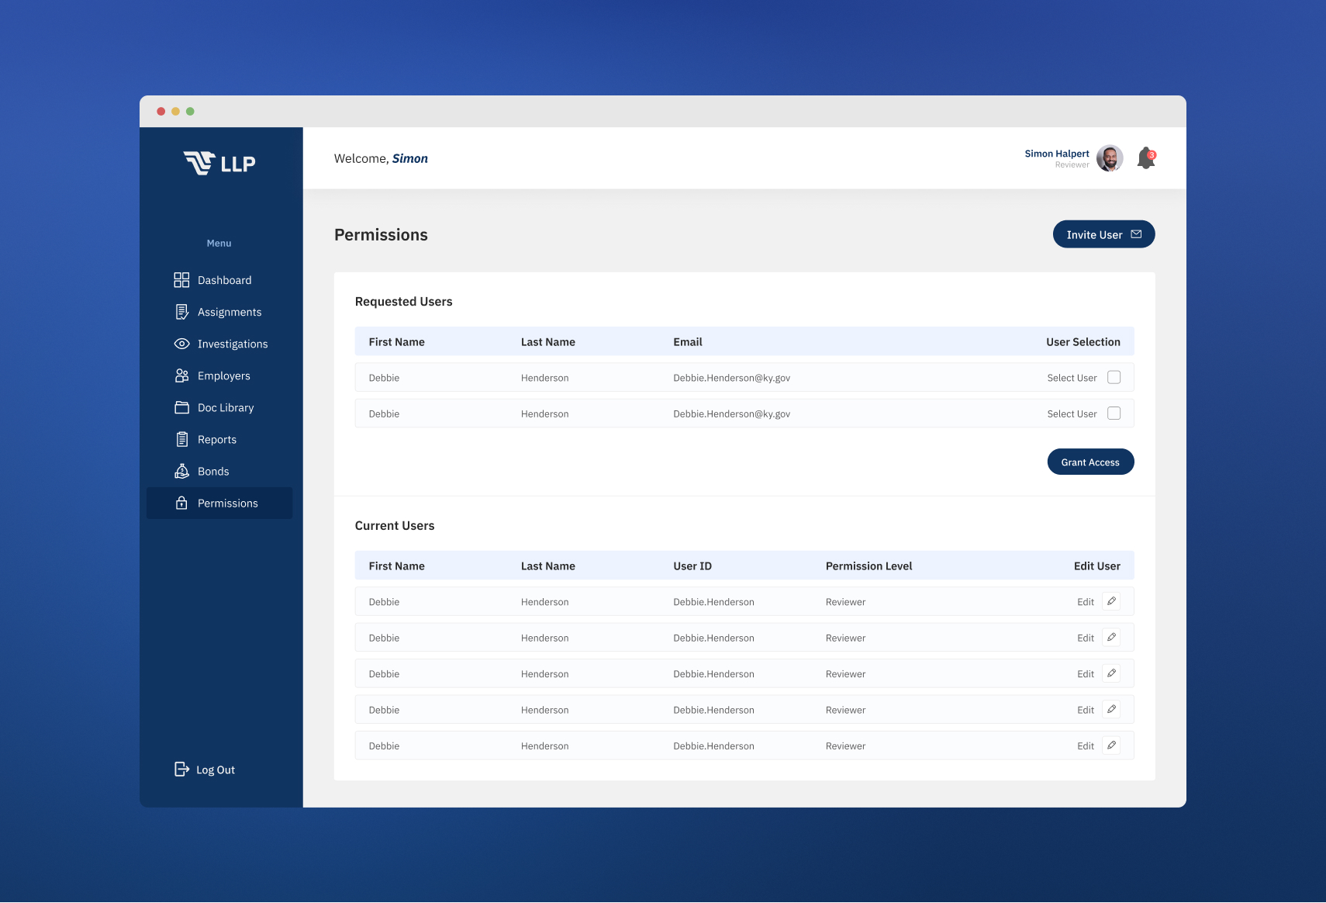Click Simon Halpert's profile avatar
Screen dimensions: 1326x903
tap(1110, 158)
